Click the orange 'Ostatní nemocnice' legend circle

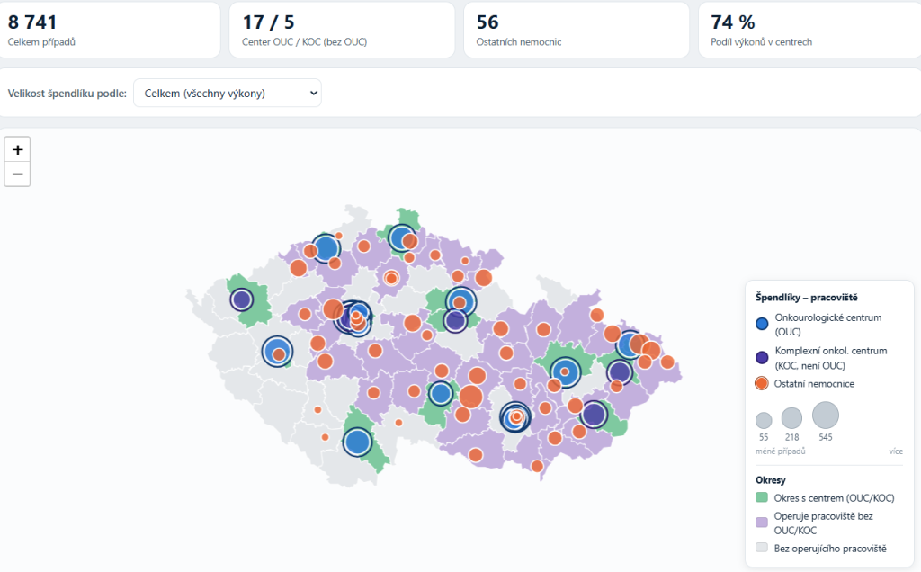pyautogui.click(x=762, y=383)
